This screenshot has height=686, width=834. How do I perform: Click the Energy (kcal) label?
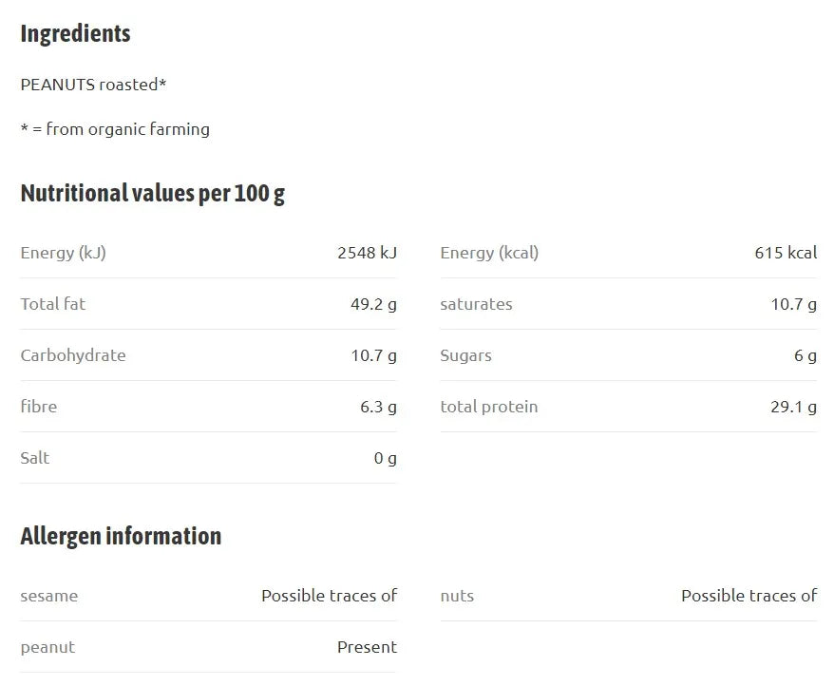point(489,253)
